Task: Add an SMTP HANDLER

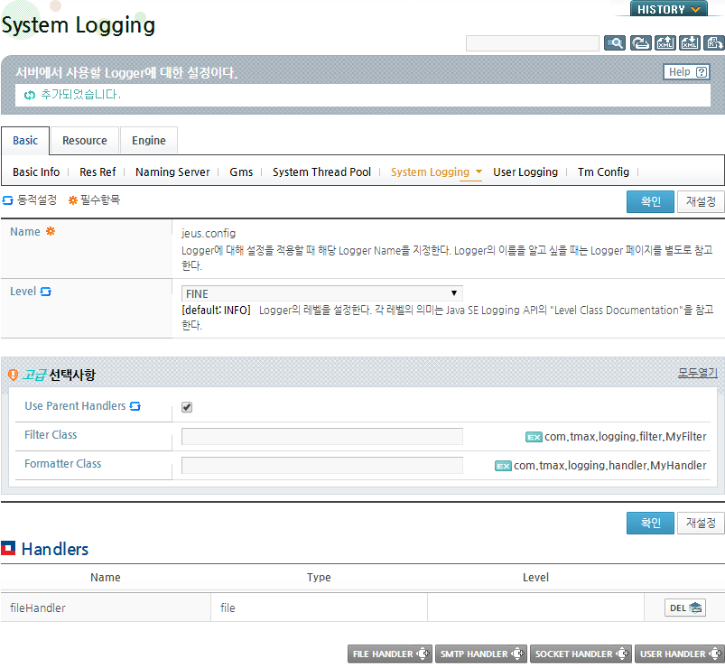Action: (481, 654)
